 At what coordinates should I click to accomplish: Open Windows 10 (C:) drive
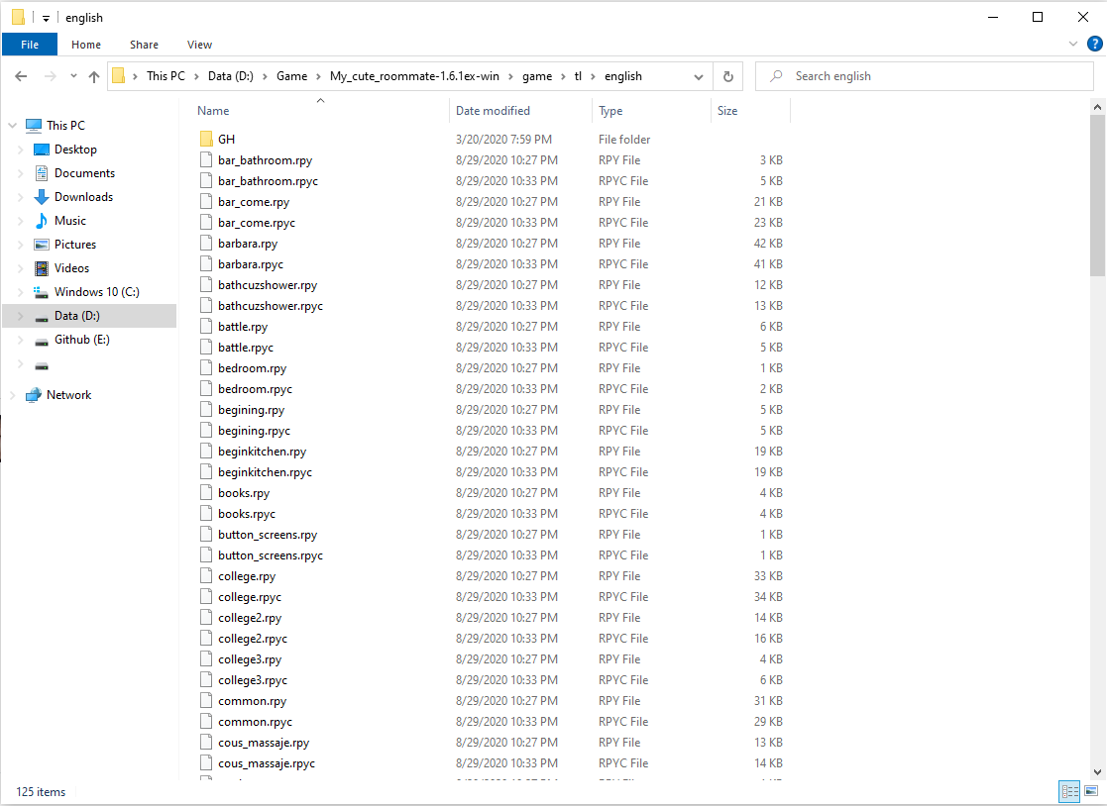pyautogui.click(x=97, y=292)
